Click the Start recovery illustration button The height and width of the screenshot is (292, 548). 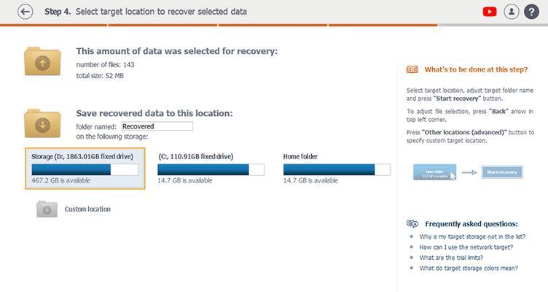(502, 172)
